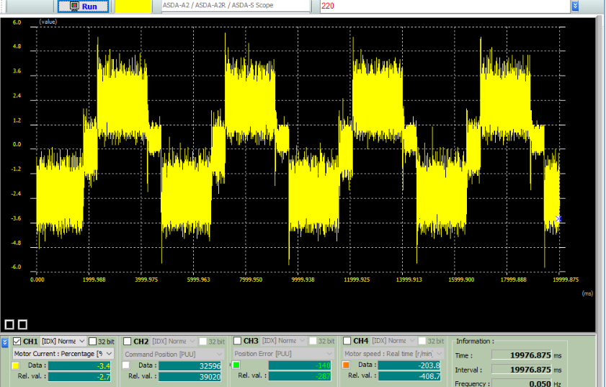Toggle the CH1 32 bit checkbox
The width and height of the screenshot is (606, 387).
click(x=92, y=341)
